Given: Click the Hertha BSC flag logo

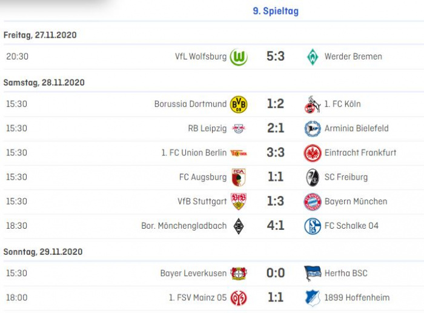Looking at the screenshot, I should point(313,273).
